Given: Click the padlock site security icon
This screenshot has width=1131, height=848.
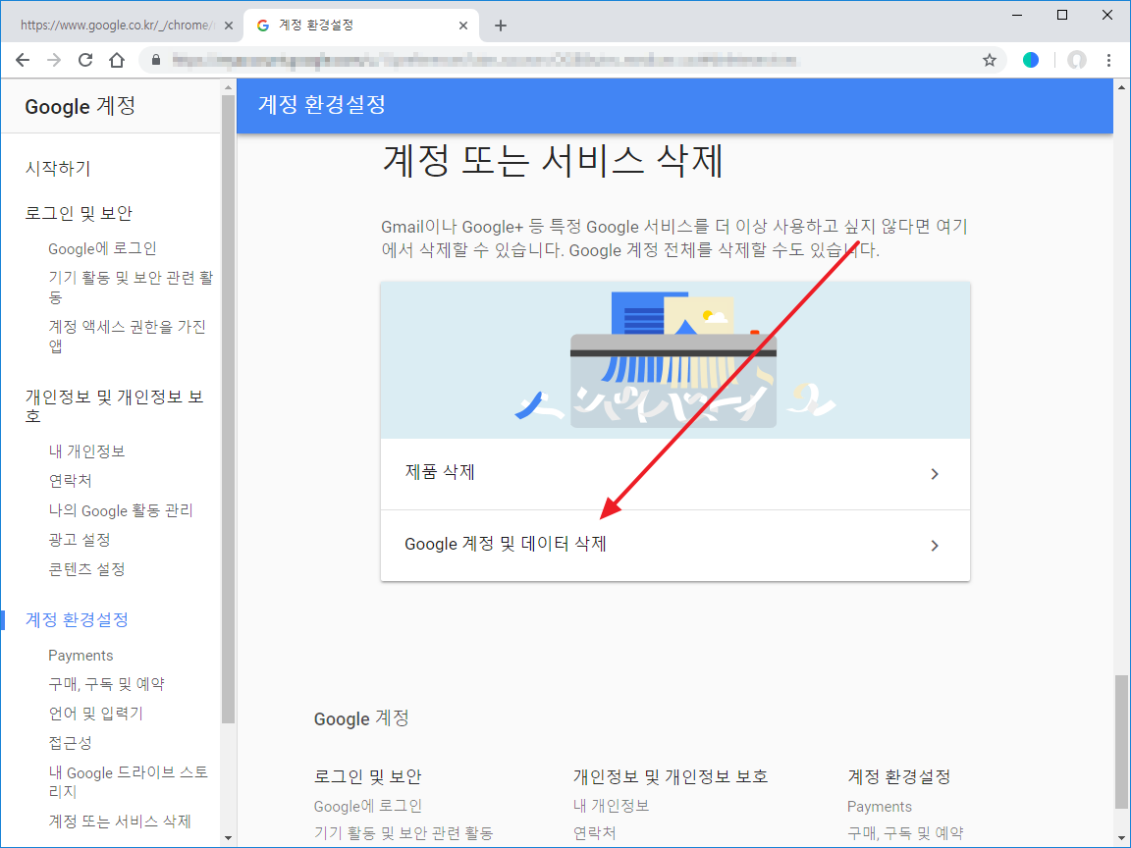Looking at the screenshot, I should [156, 60].
